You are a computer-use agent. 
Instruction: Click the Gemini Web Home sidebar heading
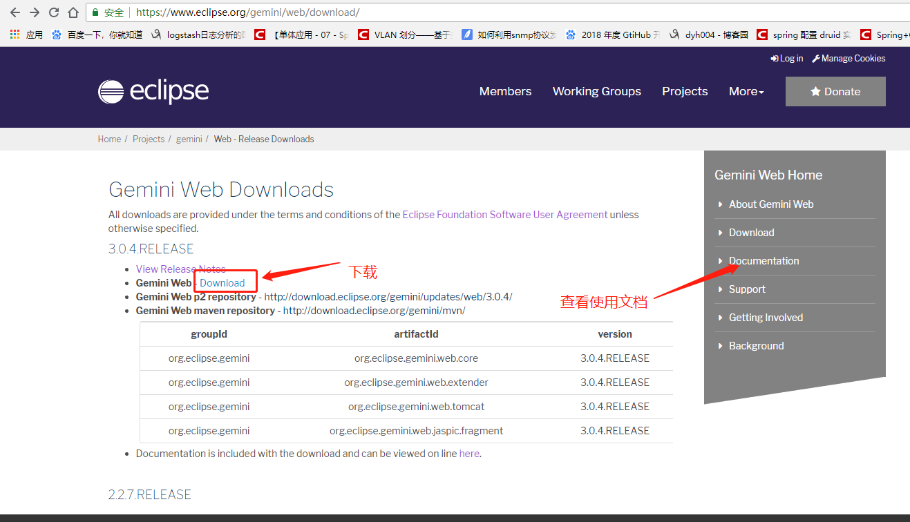point(768,175)
